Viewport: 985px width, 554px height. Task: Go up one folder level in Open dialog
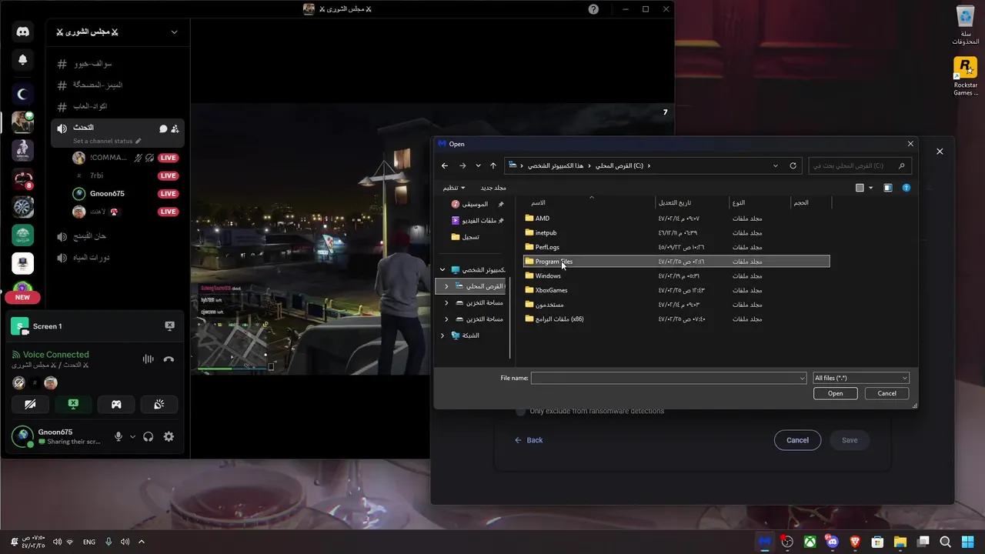pos(493,165)
